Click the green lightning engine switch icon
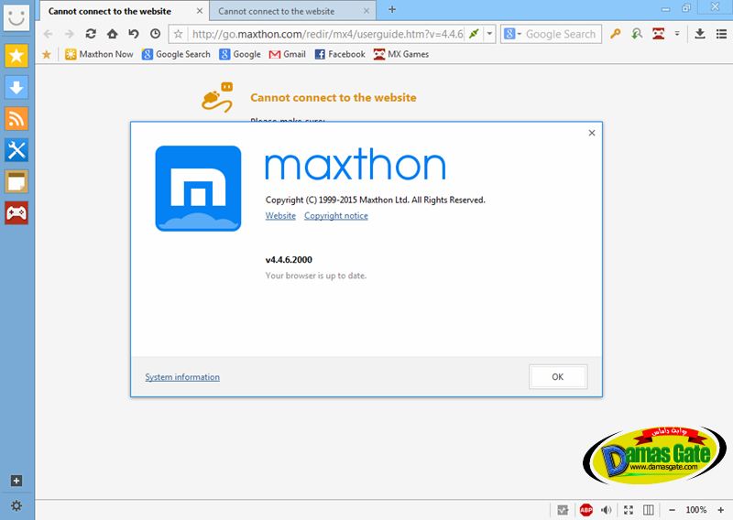The width and height of the screenshot is (733, 520). 474,34
